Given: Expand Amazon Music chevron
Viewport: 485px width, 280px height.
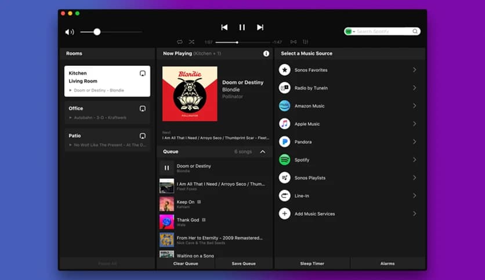Looking at the screenshot, I should pyautogui.click(x=414, y=106).
